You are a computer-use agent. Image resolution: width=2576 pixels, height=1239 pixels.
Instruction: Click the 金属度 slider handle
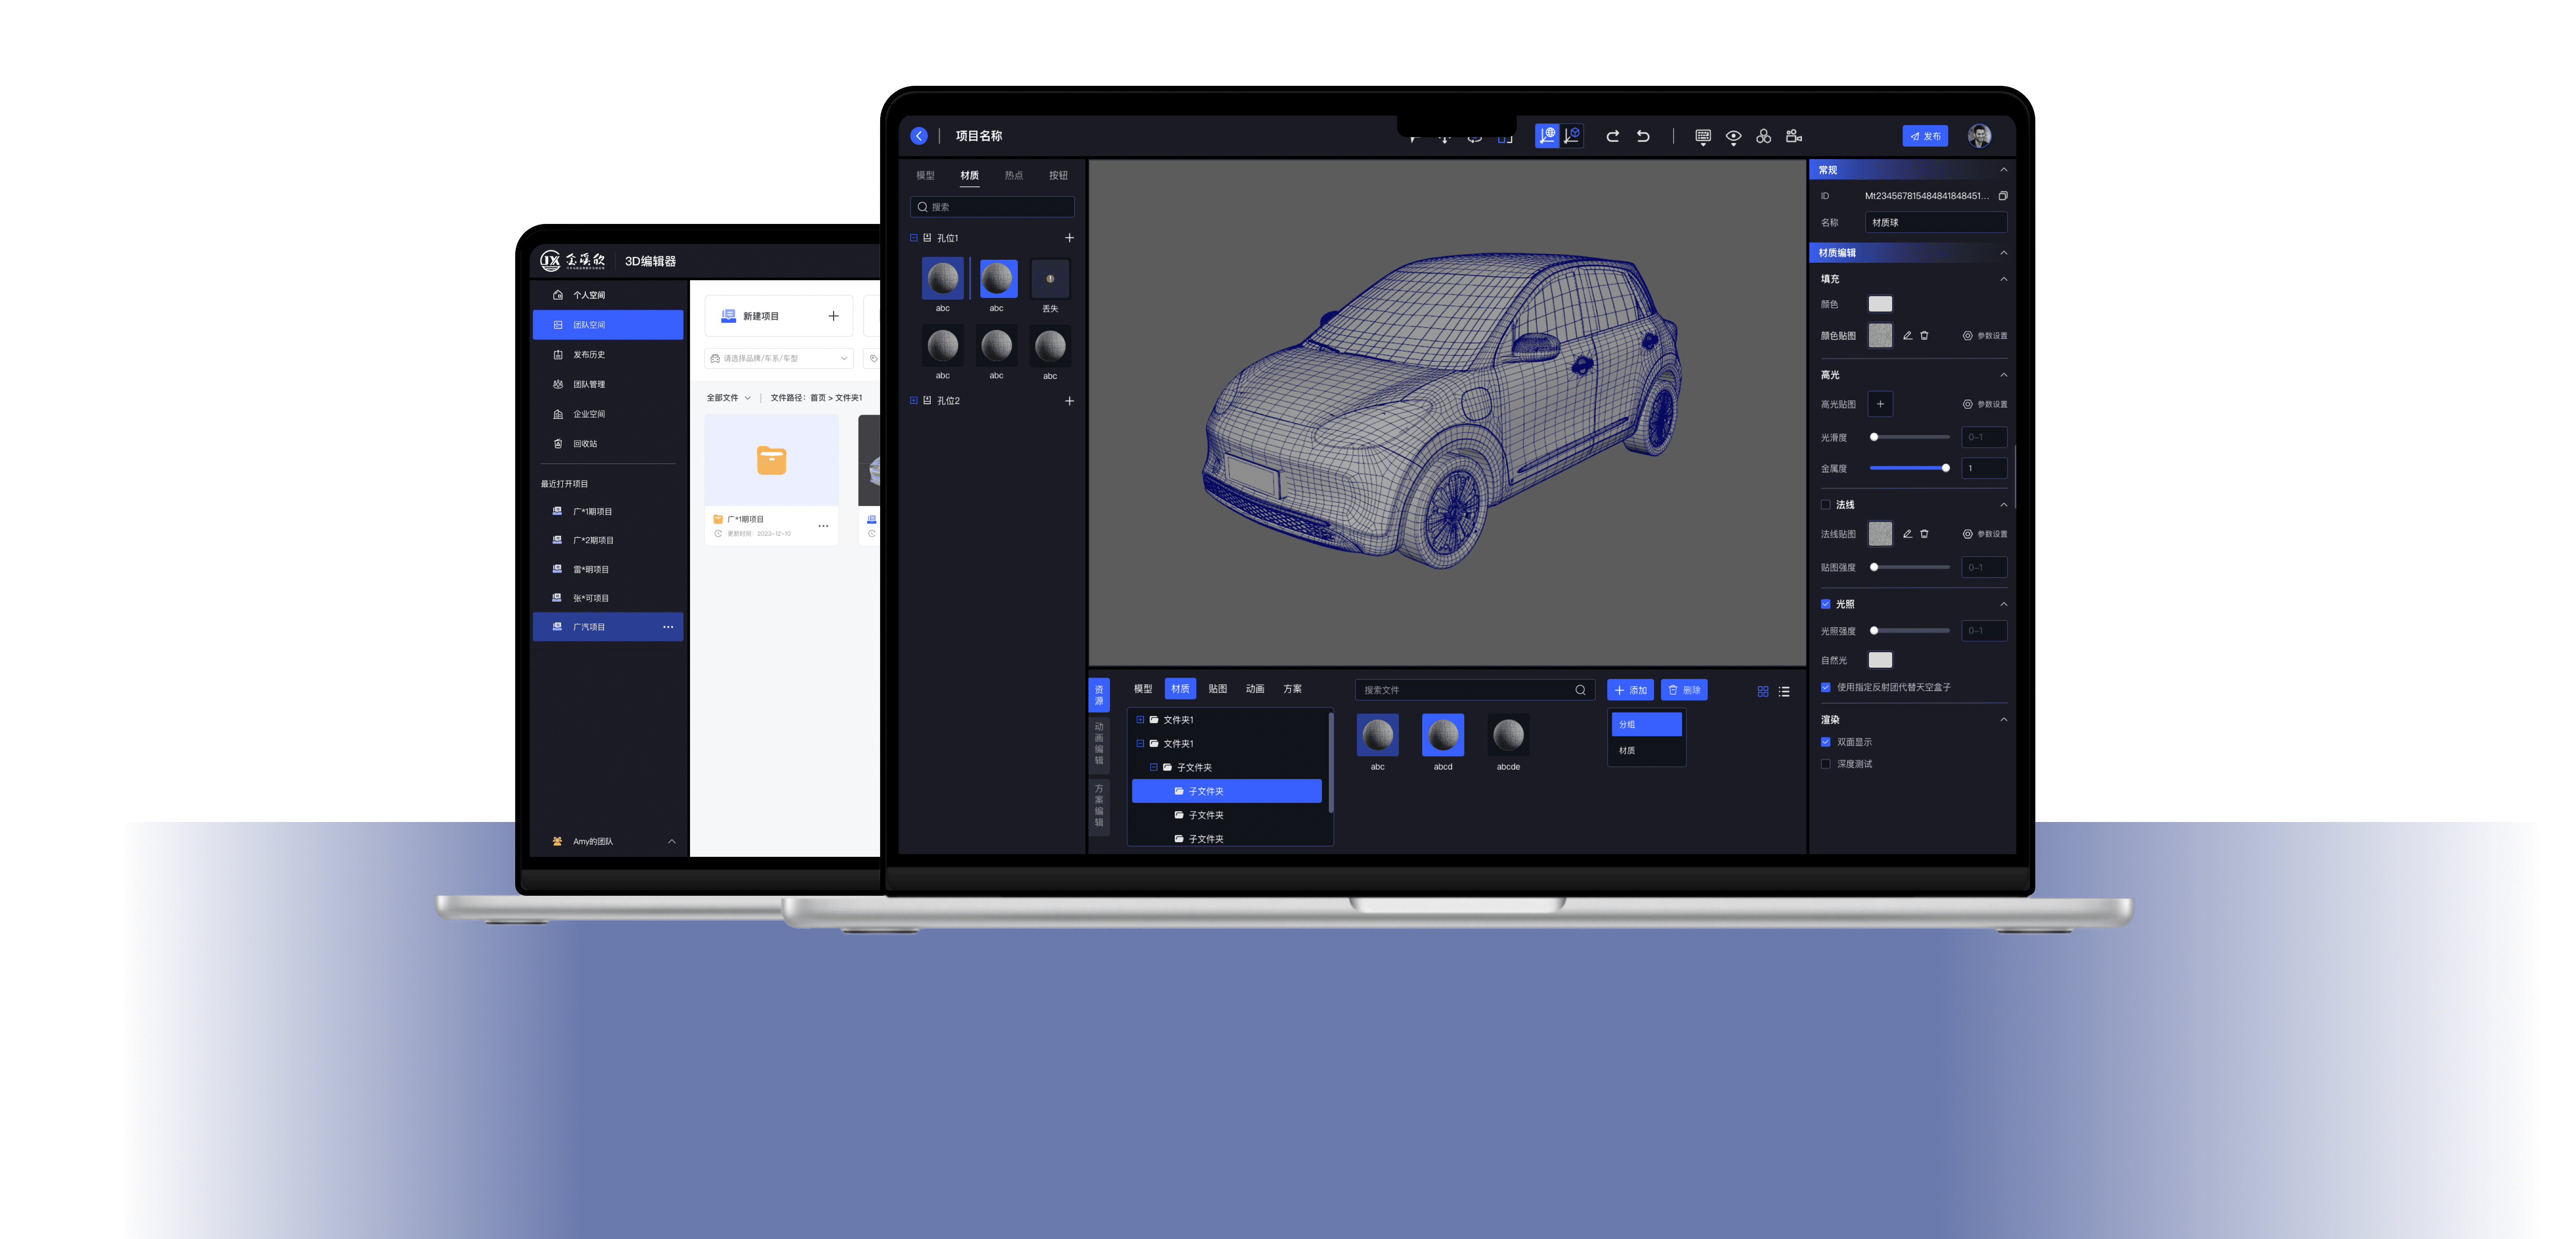coord(1945,468)
